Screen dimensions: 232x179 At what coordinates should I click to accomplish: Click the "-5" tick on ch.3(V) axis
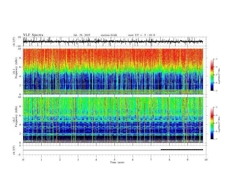click(20, 155)
